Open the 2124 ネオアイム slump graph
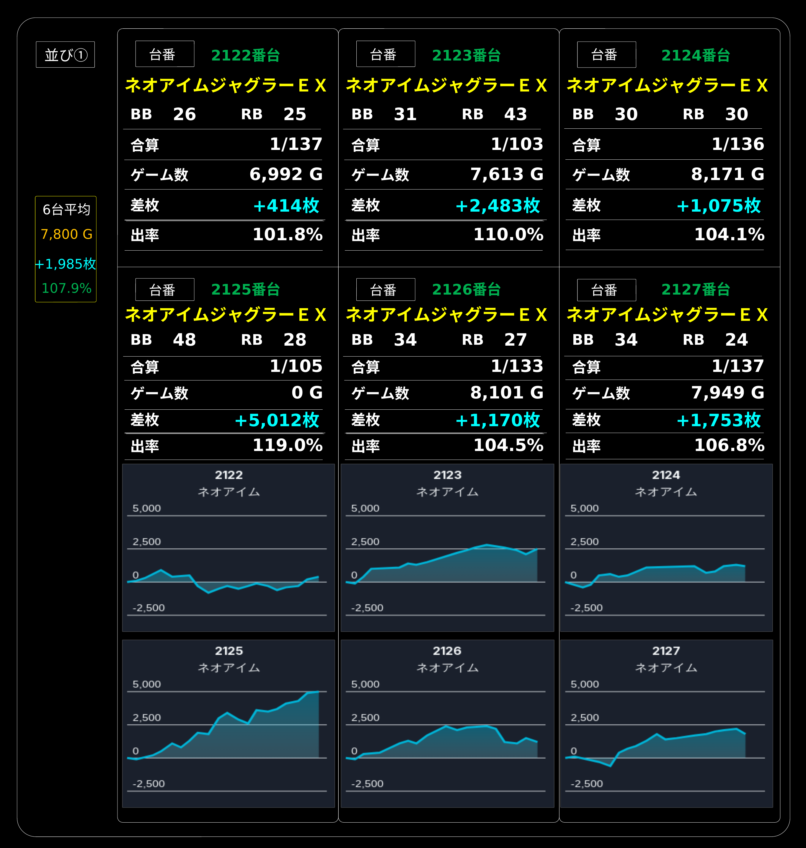The height and width of the screenshot is (848, 806). tap(666, 548)
